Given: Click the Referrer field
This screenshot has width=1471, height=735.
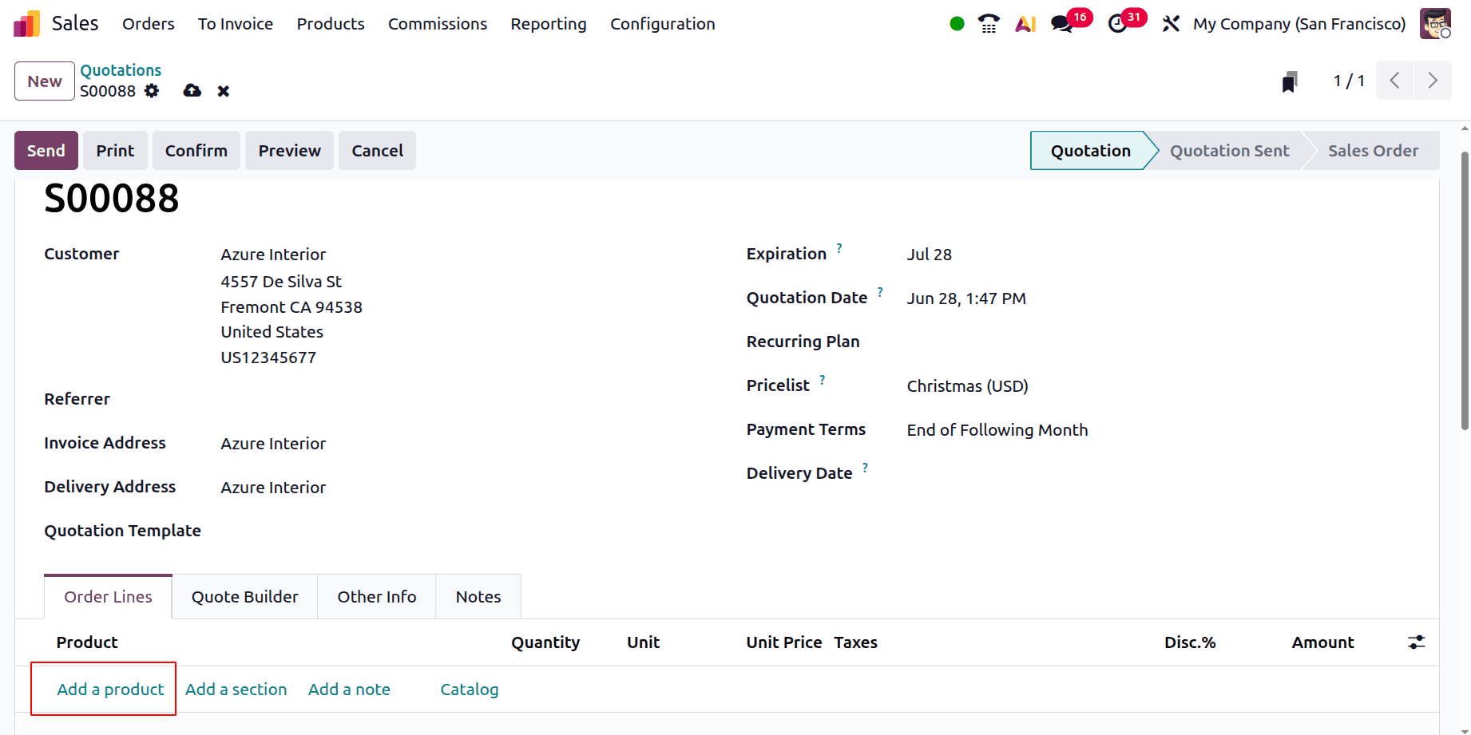Looking at the screenshot, I should [x=462, y=400].
